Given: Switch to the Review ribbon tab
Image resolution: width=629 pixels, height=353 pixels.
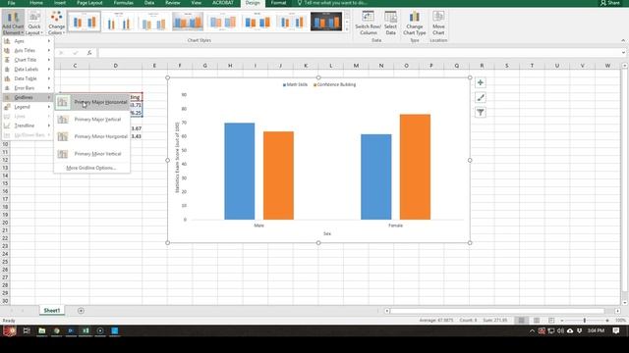Looking at the screenshot, I should point(173,3).
